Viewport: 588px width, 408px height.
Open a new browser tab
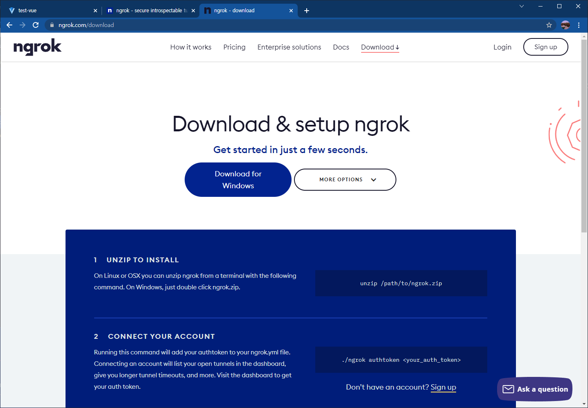(307, 11)
